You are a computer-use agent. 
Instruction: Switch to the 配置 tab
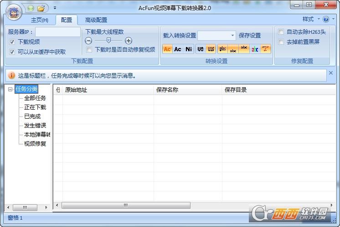[67, 20]
